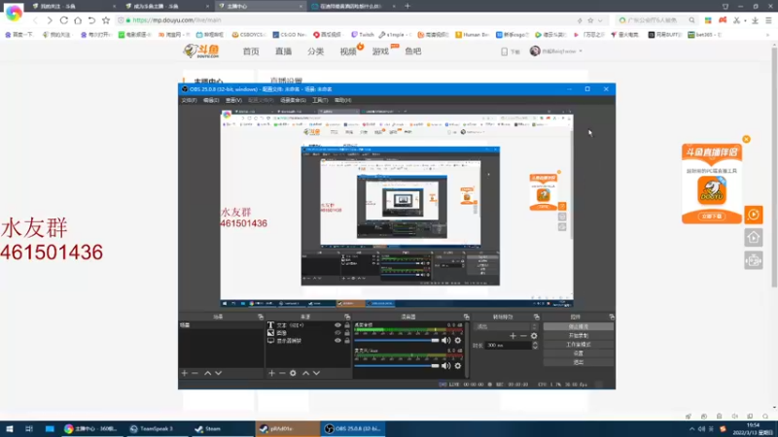The height and width of the screenshot is (437, 778).
Task: Toggle visibility of display capture source
Action: pyautogui.click(x=337, y=341)
